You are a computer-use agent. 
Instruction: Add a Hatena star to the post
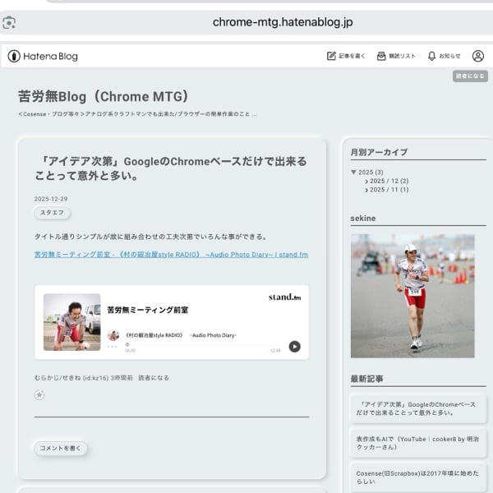[39, 394]
